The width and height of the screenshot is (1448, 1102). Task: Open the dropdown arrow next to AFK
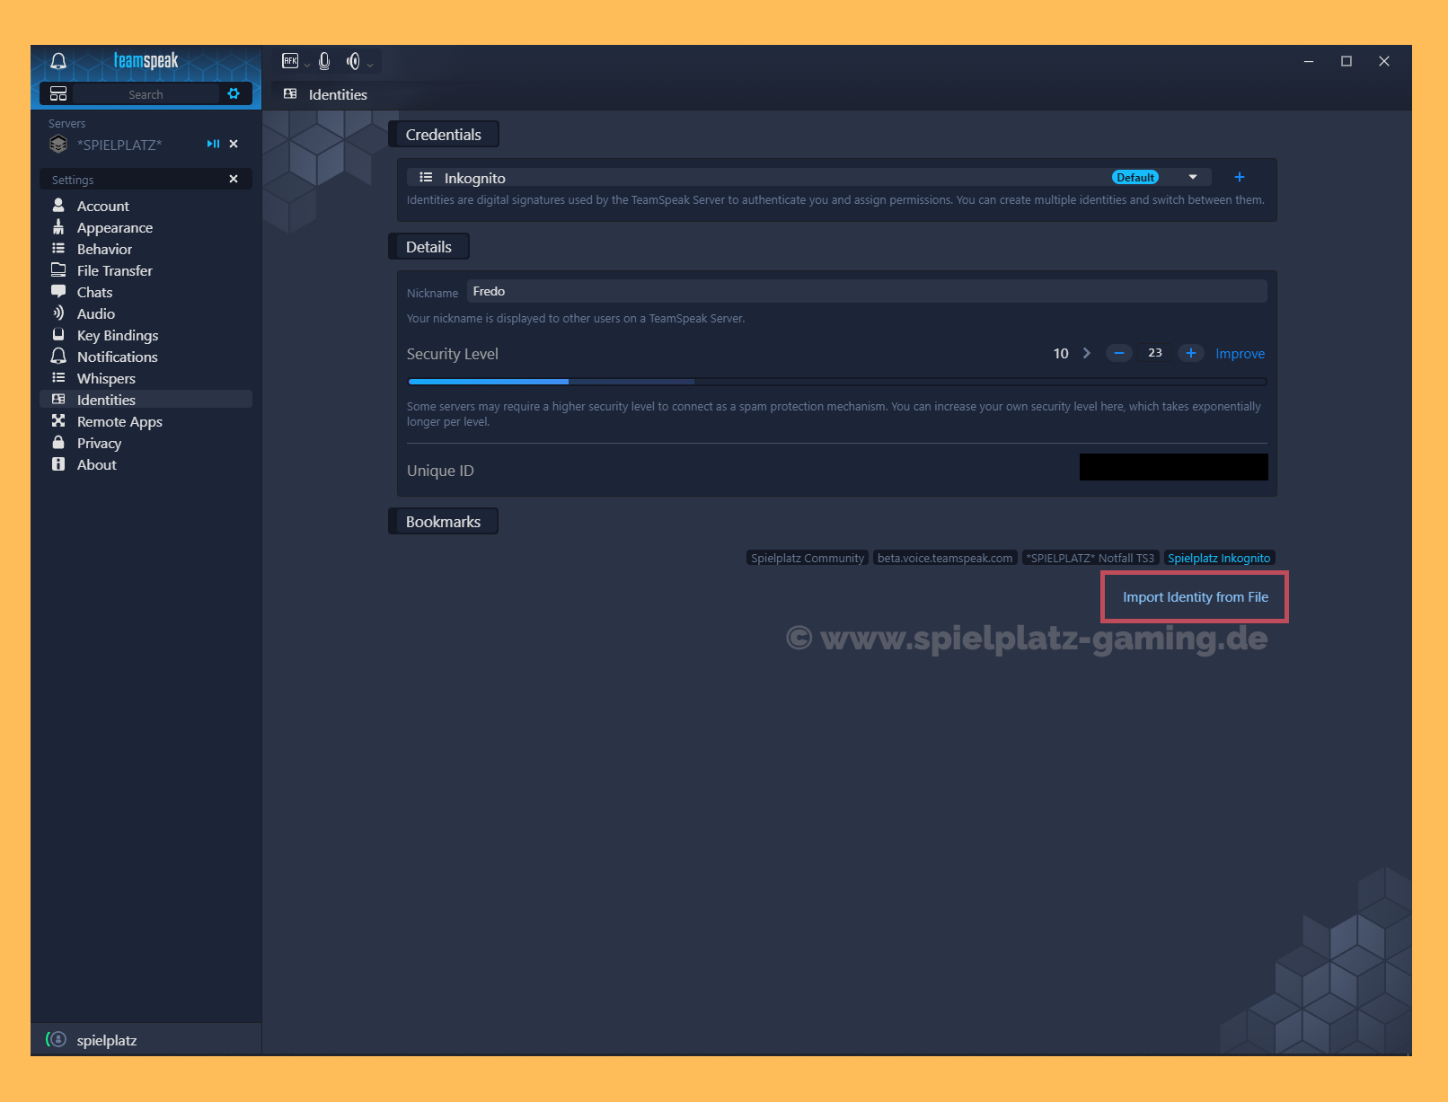point(307,65)
